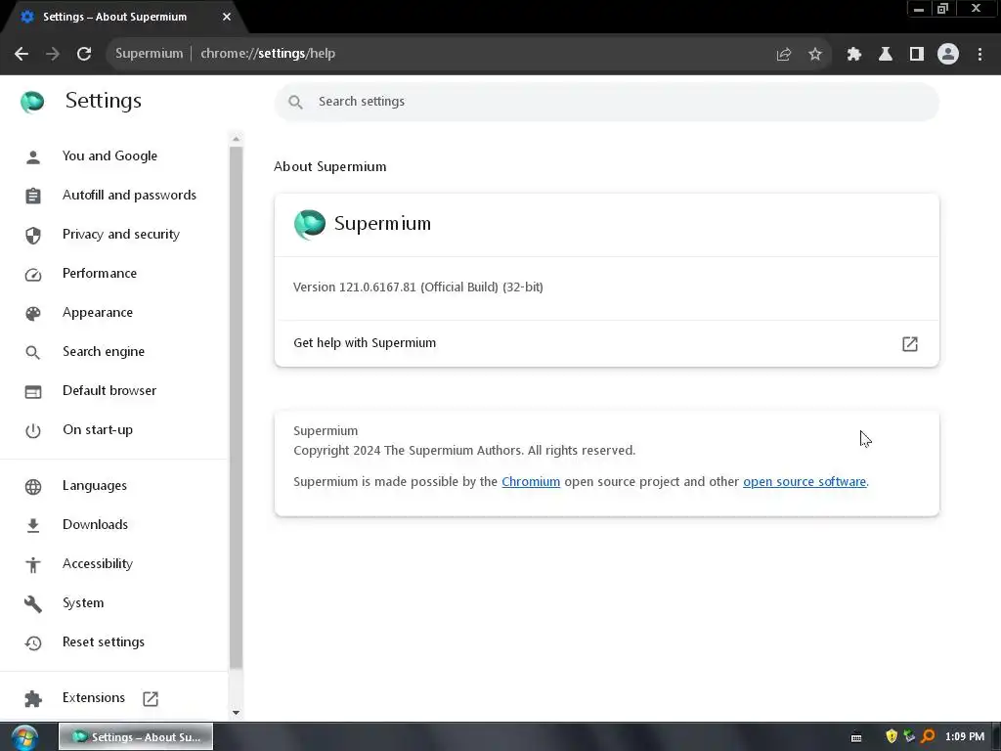The image size is (1001, 751).
Task: Click window icon for Default browser
Action: tap(33, 391)
